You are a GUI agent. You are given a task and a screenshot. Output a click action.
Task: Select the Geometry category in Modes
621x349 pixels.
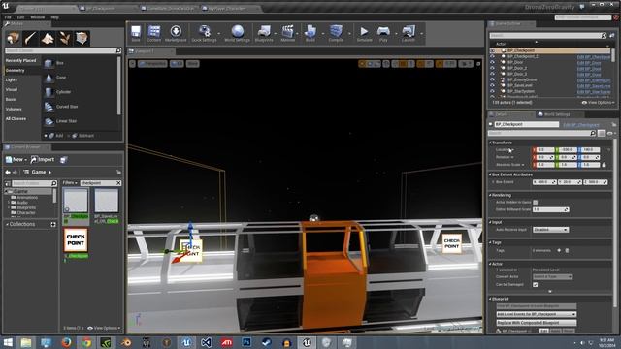pos(16,71)
